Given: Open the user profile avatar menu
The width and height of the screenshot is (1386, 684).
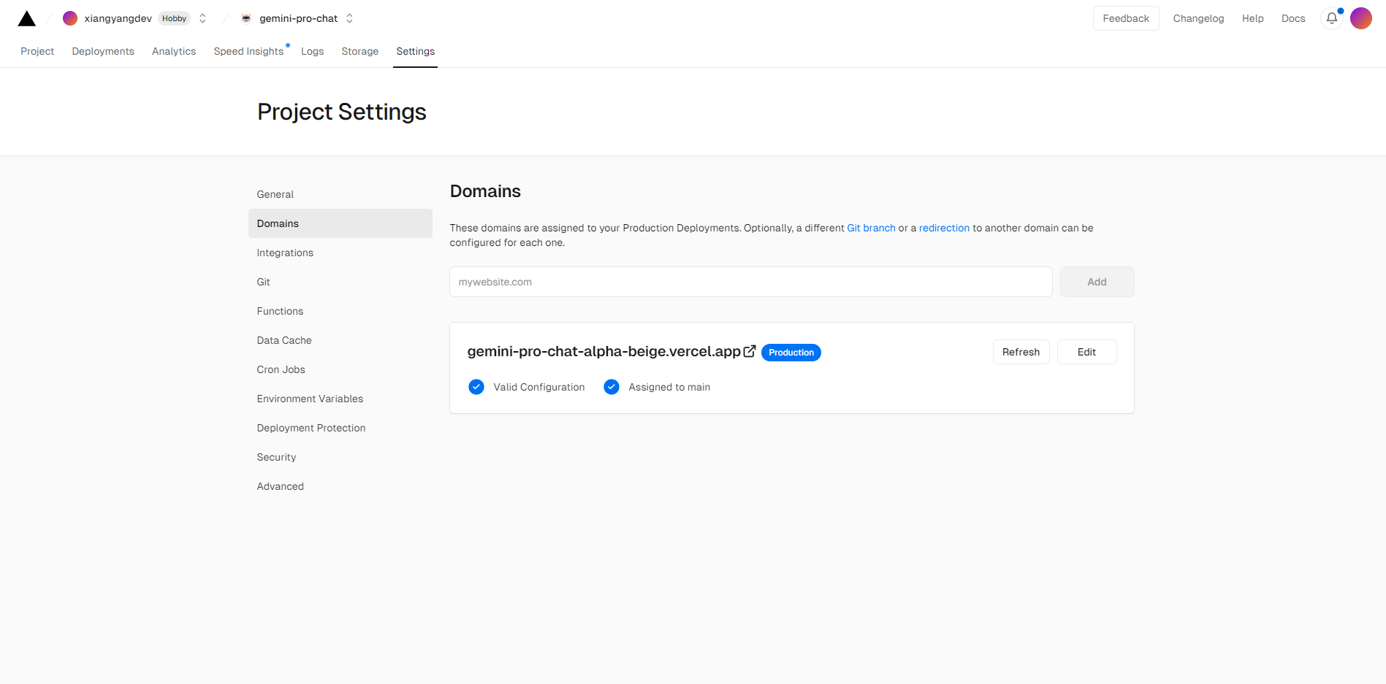Looking at the screenshot, I should 1361,18.
